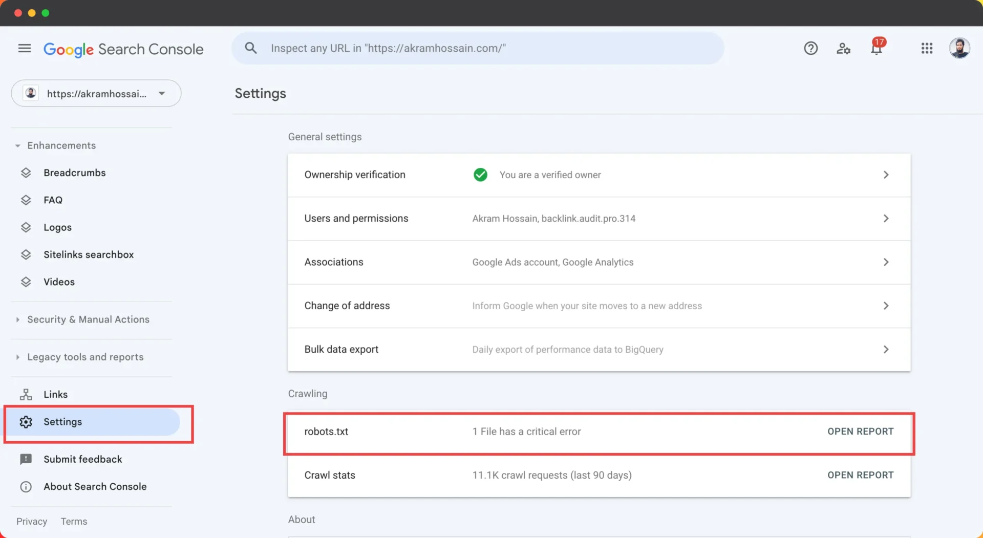Click the search magnifier icon
This screenshot has height=538, width=983.
pyautogui.click(x=251, y=48)
